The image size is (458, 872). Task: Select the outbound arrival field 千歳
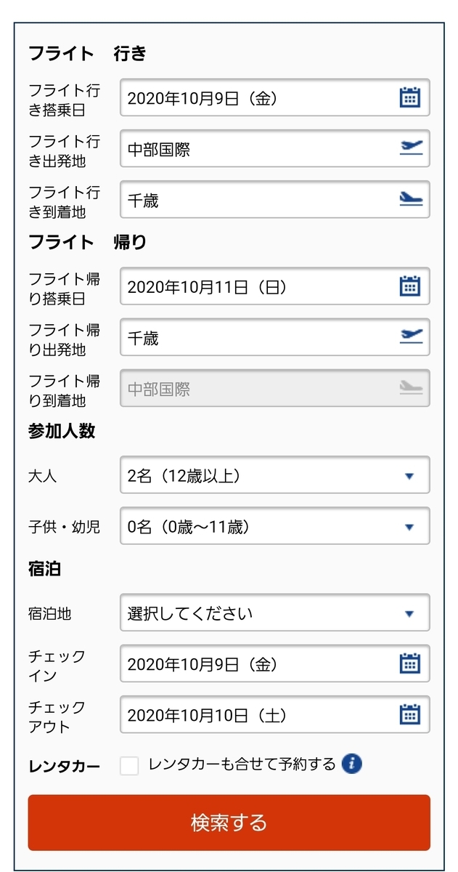(x=274, y=199)
